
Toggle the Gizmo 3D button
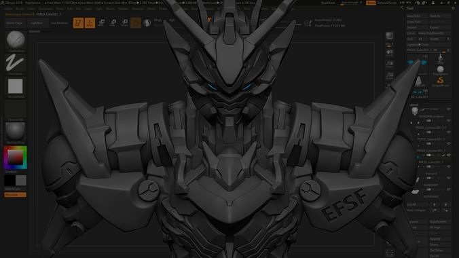pos(136,23)
